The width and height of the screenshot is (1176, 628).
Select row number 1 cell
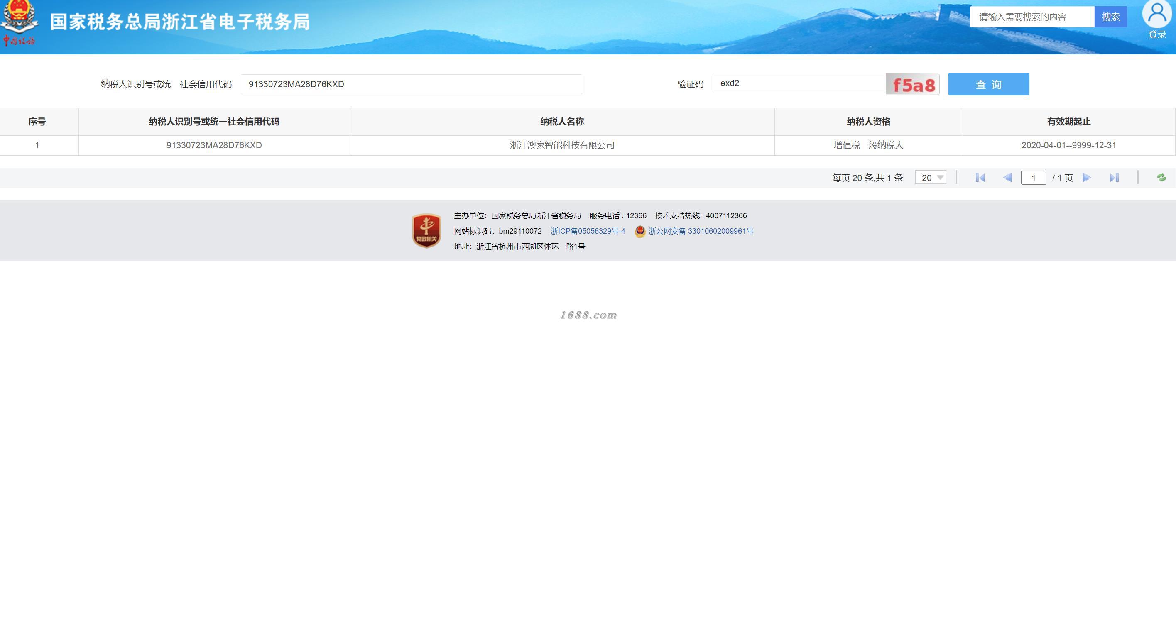tap(37, 145)
